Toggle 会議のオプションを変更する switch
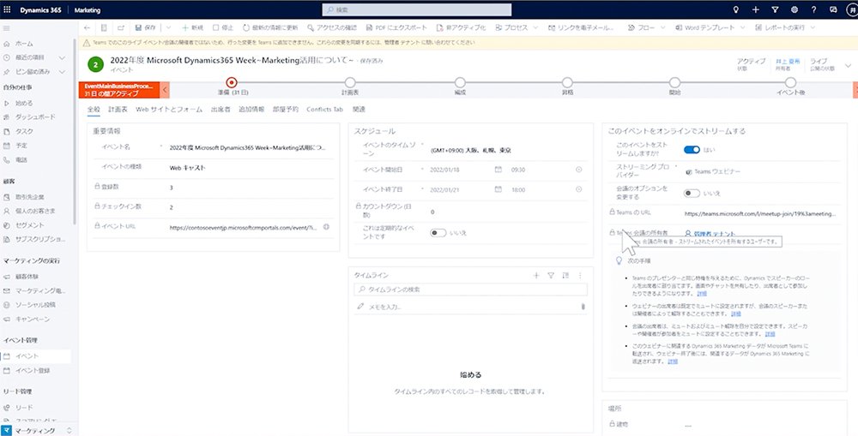The width and height of the screenshot is (858, 436). (692, 193)
